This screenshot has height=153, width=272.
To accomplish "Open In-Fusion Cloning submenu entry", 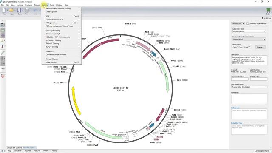I will [x=61, y=40].
